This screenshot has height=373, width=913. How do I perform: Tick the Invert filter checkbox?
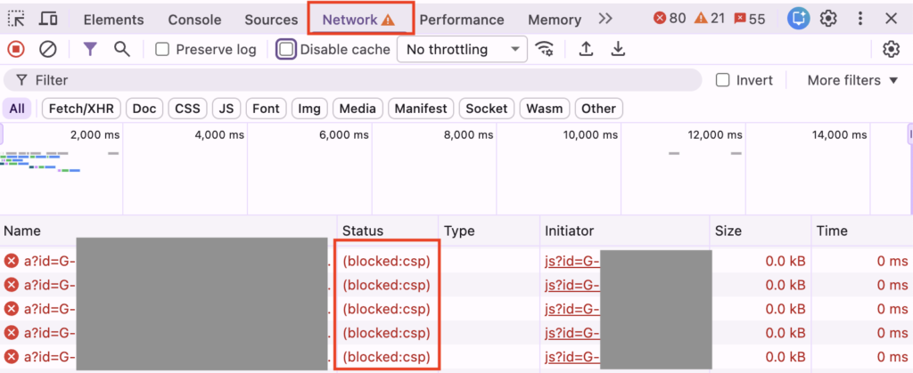pyautogui.click(x=723, y=80)
